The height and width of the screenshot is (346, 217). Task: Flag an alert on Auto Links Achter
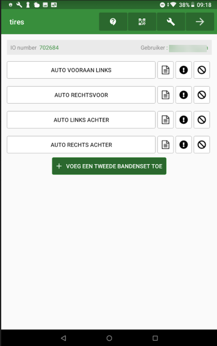coord(184,120)
